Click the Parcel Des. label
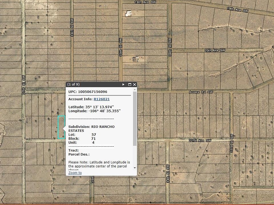Screen dimensions: 274x205 pyautogui.click(x=79, y=154)
